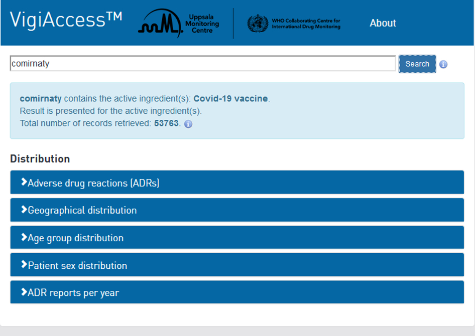Screen dimensions: 475x336
Task: Click the WHO emblem in the header
Action: (x=258, y=24)
